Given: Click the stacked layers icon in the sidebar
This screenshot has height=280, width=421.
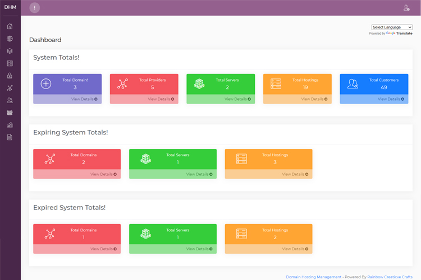Looking at the screenshot, I should click(x=10, y=51).
